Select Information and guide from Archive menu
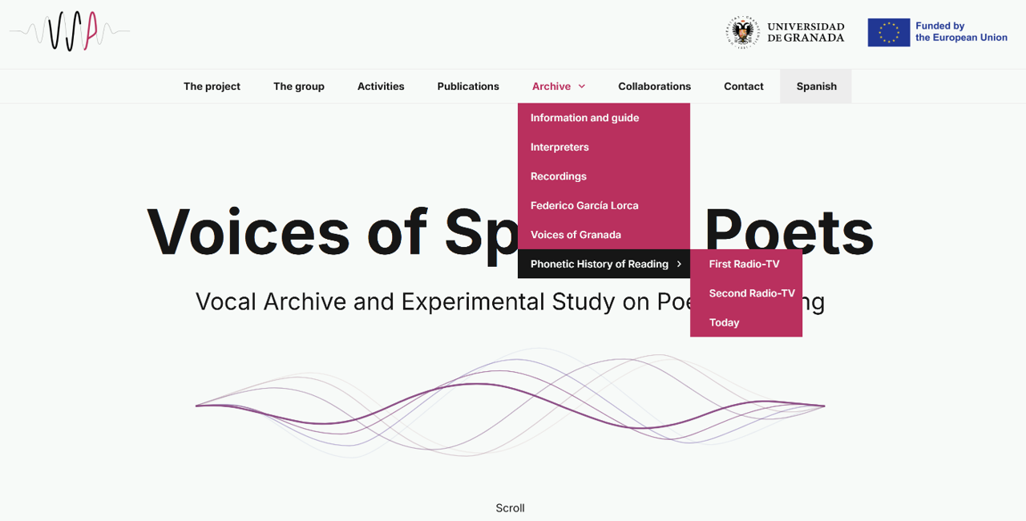 584,118
